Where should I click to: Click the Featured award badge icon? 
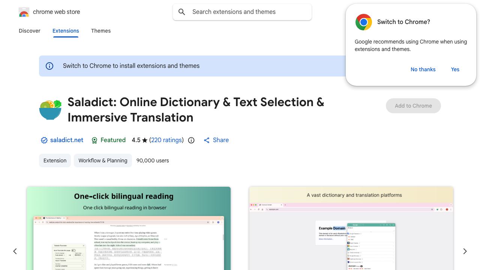[94, 140]
